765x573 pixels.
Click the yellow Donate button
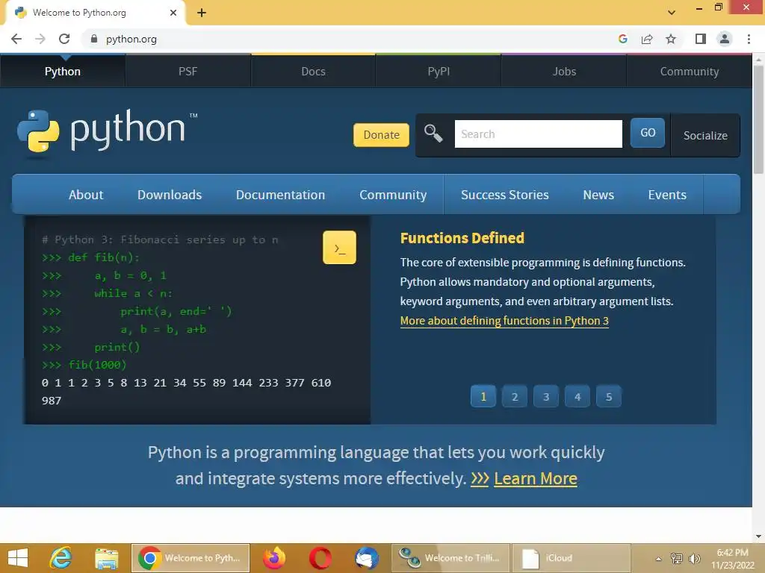(x=381, y=134)
